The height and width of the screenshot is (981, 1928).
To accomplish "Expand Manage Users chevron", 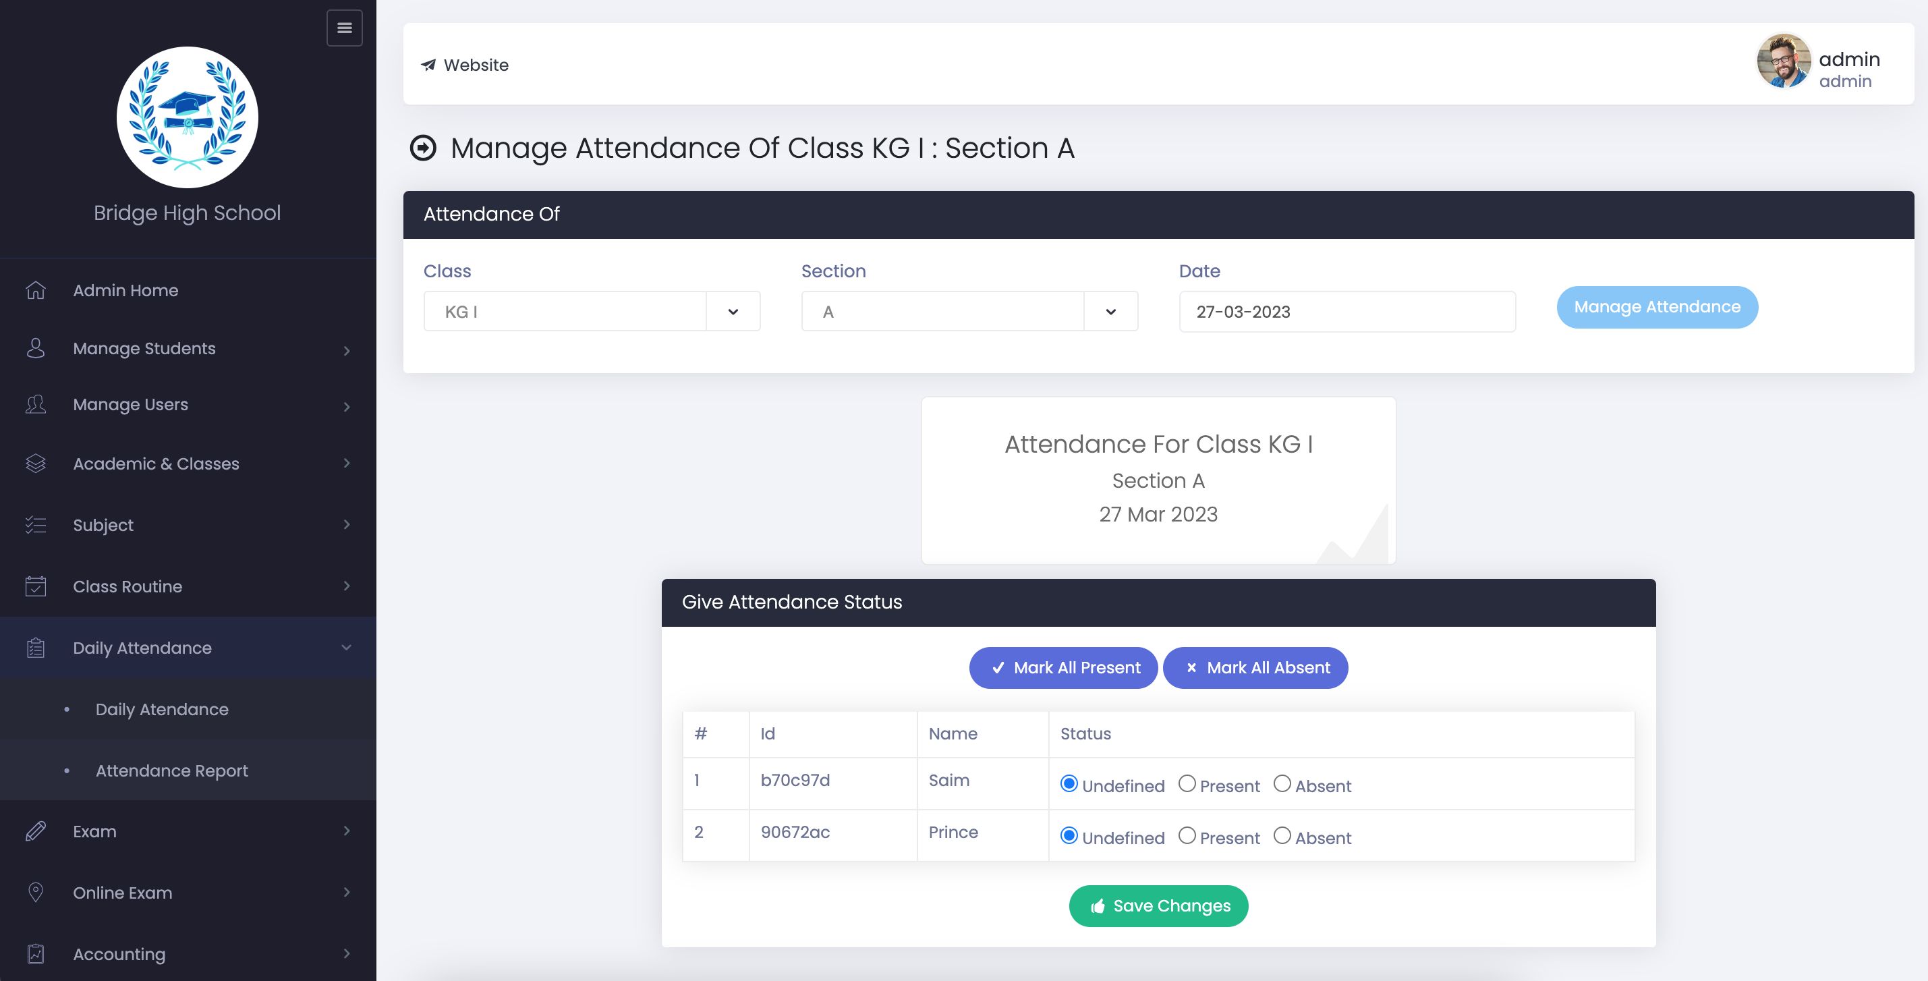I will click(347, 406).
